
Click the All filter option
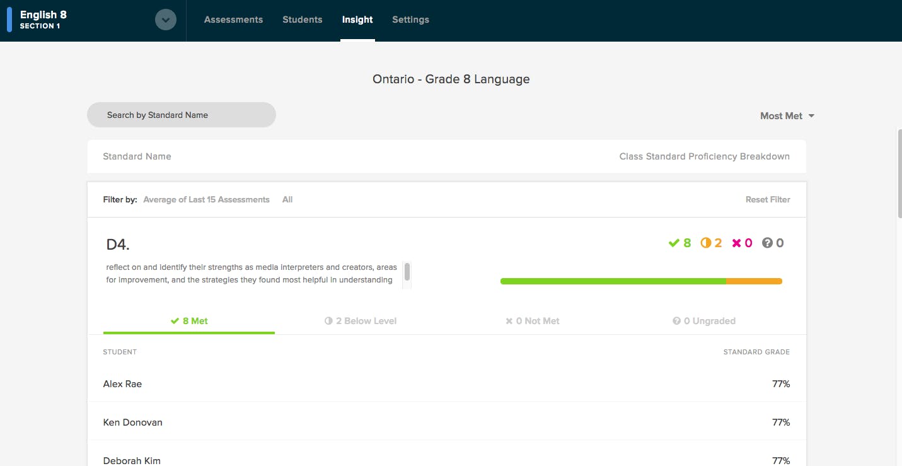[x=287, y=199]
